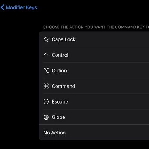This screenshot has height=149, width=149.
Task: Select the Option action row
Action: [x=94, y=70]
